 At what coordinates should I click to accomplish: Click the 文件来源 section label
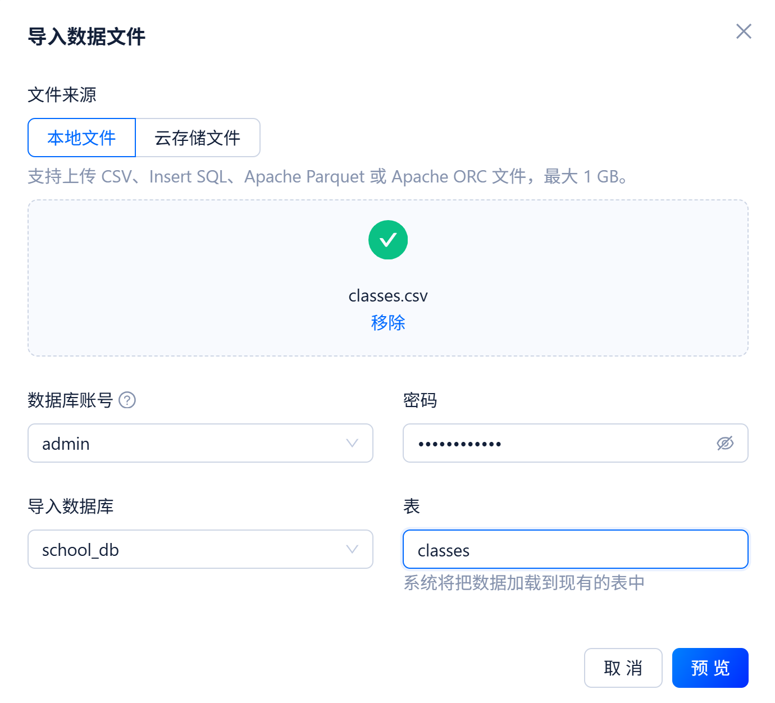click(x=62, y=95)
